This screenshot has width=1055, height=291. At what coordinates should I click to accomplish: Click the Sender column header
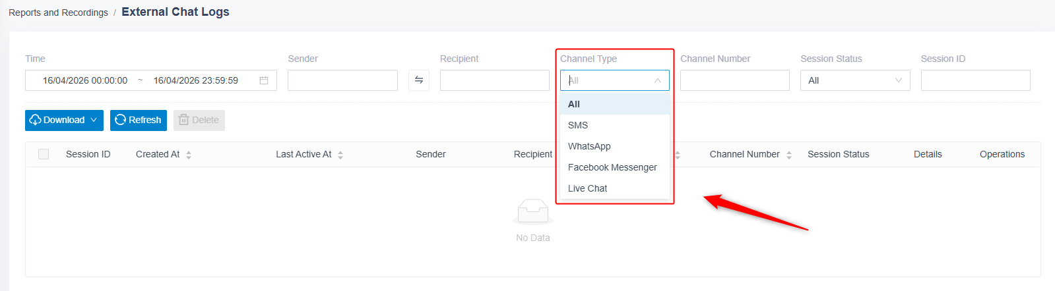coord(431,154)
